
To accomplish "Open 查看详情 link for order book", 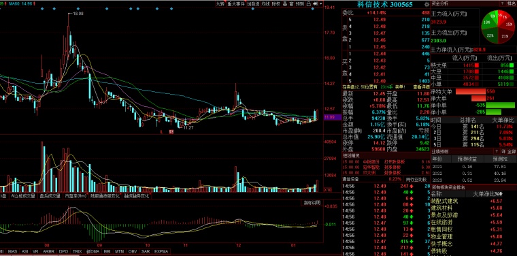I will coord(420,87).
